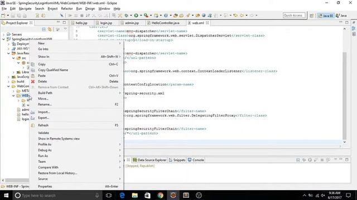This screenshot has width=357, height=200.
Task: Collapse the Java Resources node
Action: (8, 53)
